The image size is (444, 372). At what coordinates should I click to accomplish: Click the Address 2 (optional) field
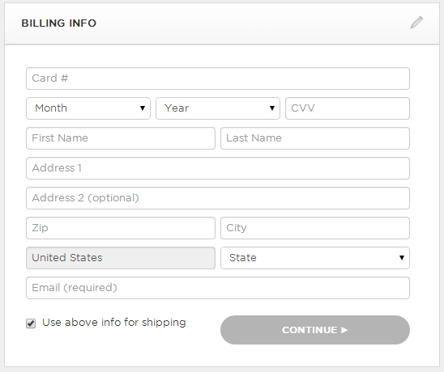[218, 198]
